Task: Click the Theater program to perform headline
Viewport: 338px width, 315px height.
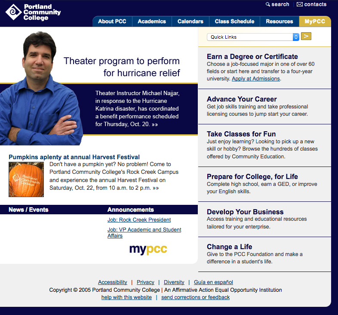Action: [122, 67]
